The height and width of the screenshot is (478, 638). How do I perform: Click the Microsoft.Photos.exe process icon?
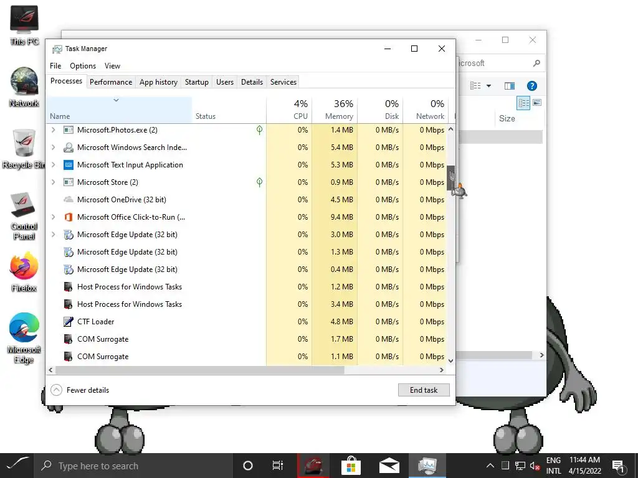[69, 130]
